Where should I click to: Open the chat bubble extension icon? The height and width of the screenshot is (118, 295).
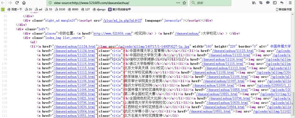pos(268,3)
